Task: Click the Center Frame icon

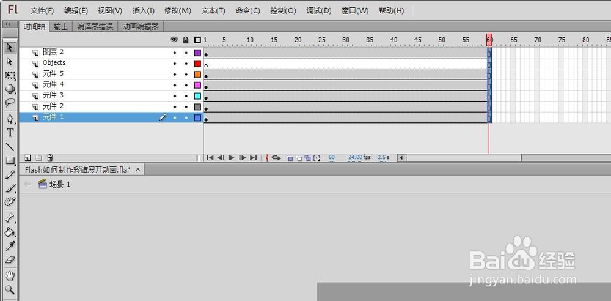Action: tap(267, 158)
